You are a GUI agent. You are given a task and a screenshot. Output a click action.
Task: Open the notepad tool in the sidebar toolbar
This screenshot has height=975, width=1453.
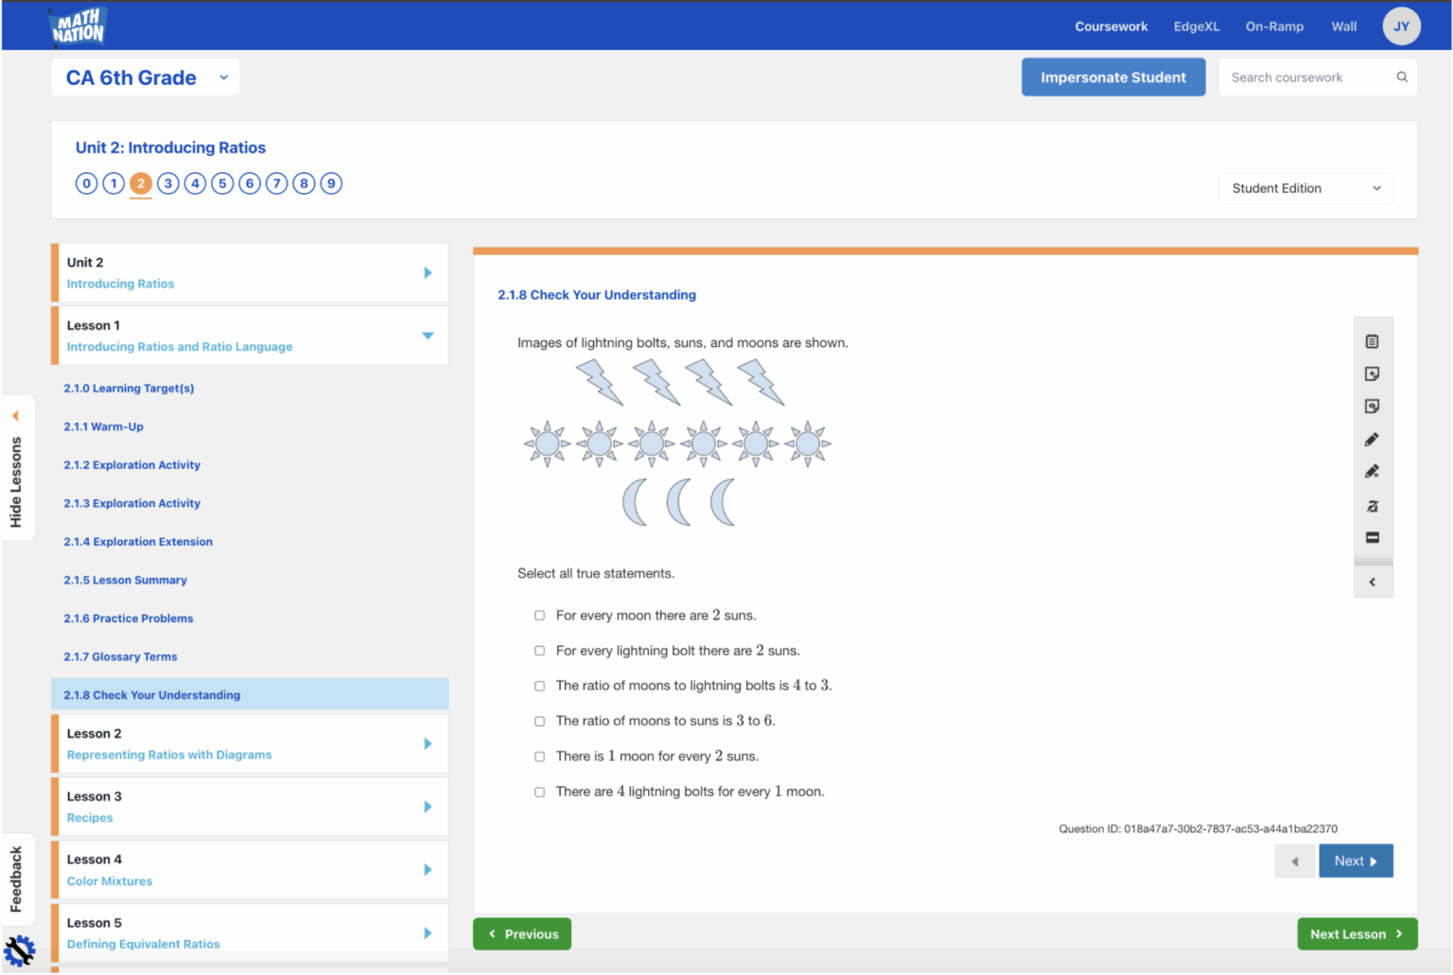[x=1373, y=341]
